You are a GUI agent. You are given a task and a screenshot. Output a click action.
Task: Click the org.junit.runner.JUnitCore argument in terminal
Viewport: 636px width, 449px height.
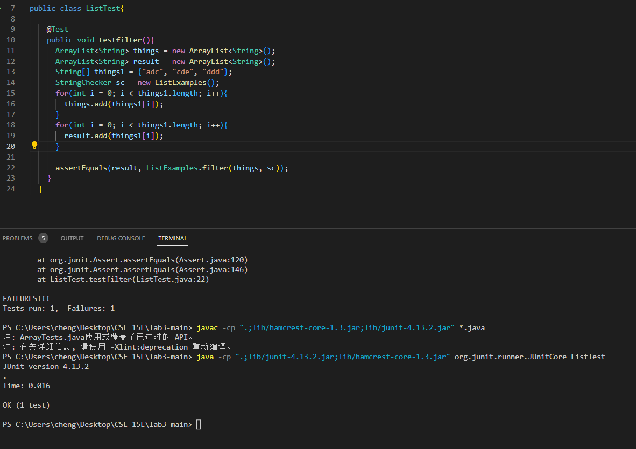pos(510,357)
